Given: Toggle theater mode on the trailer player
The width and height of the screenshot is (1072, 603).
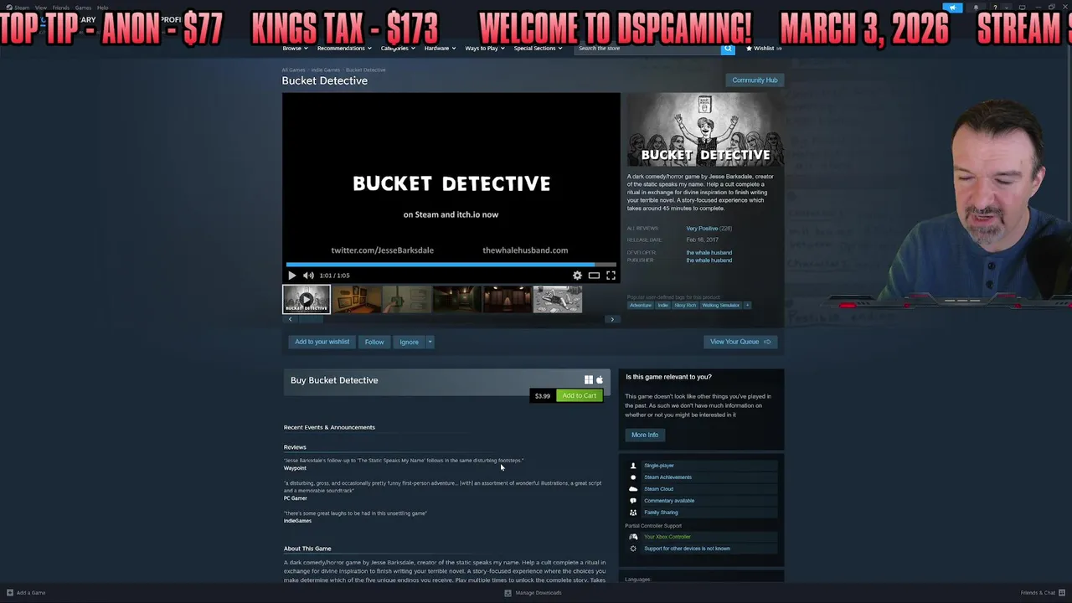Looking at the screenshot, I should click(594, 276).
